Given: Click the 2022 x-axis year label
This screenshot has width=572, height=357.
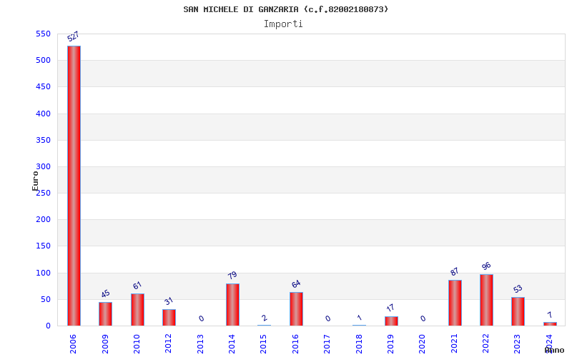Looking at the screenshot, I should [486, 344].
